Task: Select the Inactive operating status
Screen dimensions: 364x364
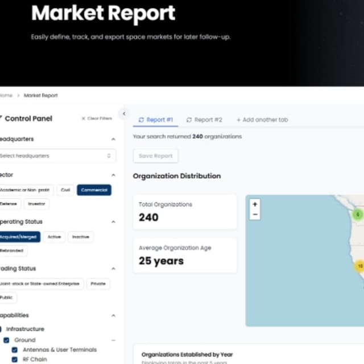Action: pos(81,237)
